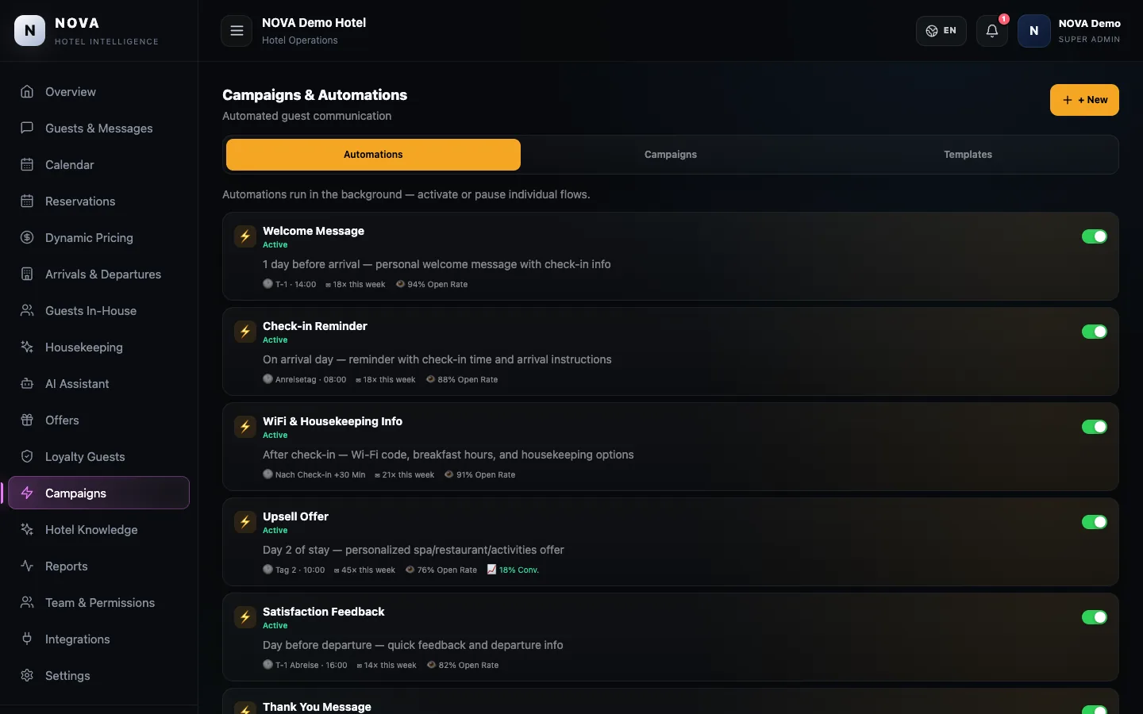Open Team & Permissions page
The image size is (1143, 714).
pyautogui.click(x=98, y=602)
